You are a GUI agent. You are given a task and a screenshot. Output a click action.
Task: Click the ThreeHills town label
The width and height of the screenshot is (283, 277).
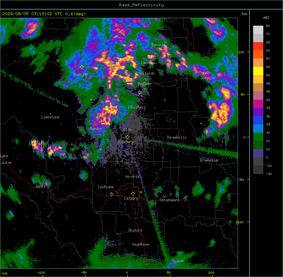[x=176, y=138]
